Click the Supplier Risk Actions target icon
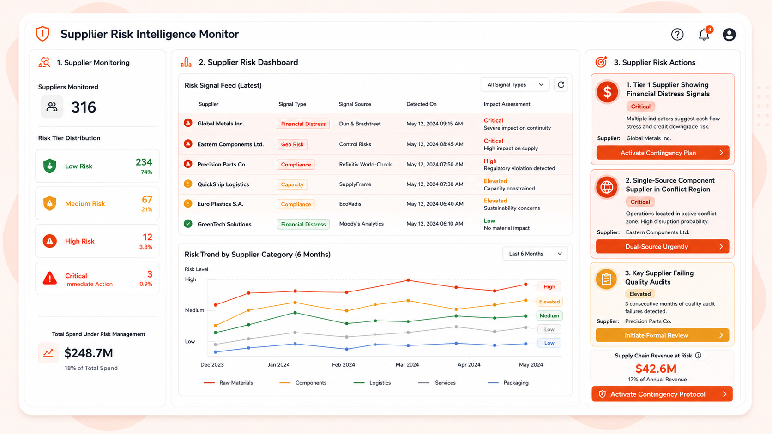 pyautogui.click(x=601, y=62)
